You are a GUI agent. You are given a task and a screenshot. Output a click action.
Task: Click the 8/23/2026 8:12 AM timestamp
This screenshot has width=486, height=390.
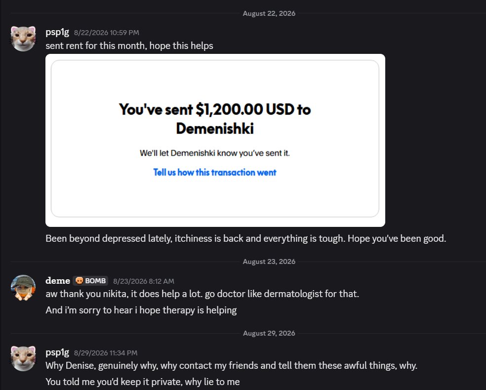tap(144, 281)
